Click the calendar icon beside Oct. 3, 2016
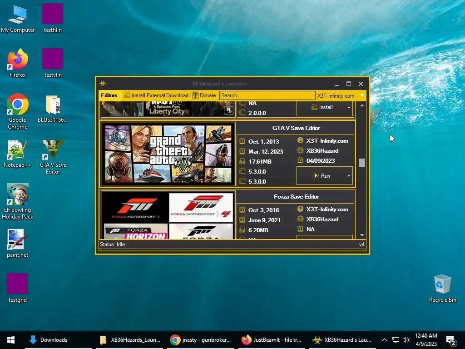Screen dimensions: 465x349 [242, 210]
